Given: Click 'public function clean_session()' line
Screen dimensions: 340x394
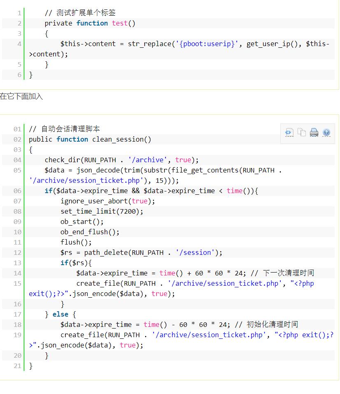Looking at the screenshot, I should click(x=90, y=140).
